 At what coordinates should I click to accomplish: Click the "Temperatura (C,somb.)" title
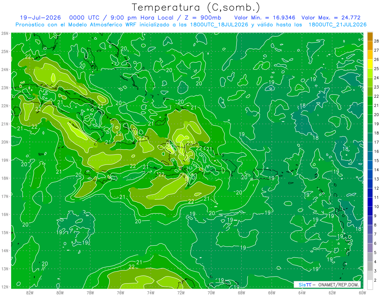pos(196,7)
